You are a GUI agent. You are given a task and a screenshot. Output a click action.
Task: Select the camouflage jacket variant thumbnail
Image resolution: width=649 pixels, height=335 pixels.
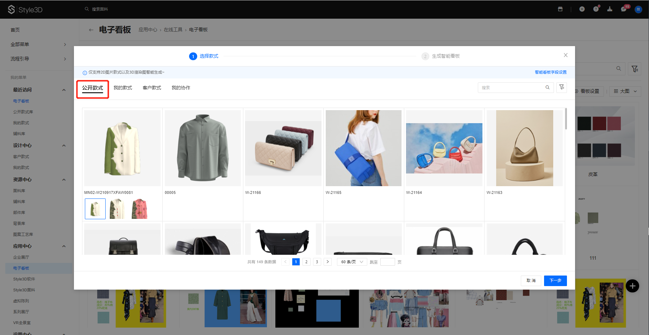pos(117,209)
